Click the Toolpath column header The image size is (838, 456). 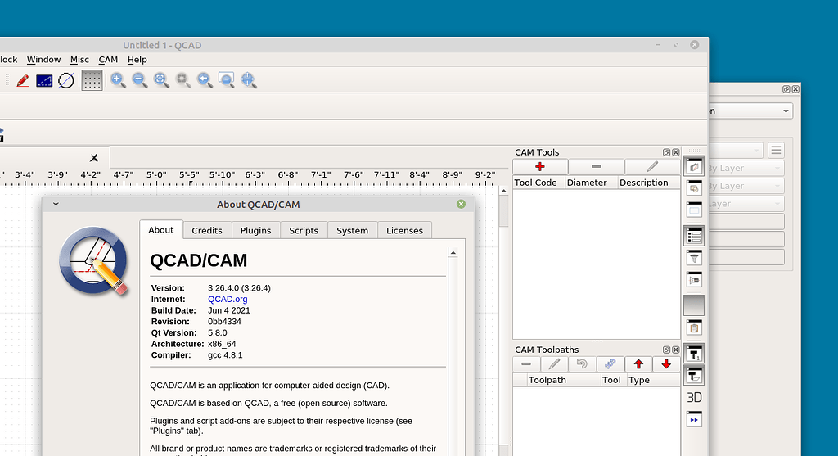[563, 380]
